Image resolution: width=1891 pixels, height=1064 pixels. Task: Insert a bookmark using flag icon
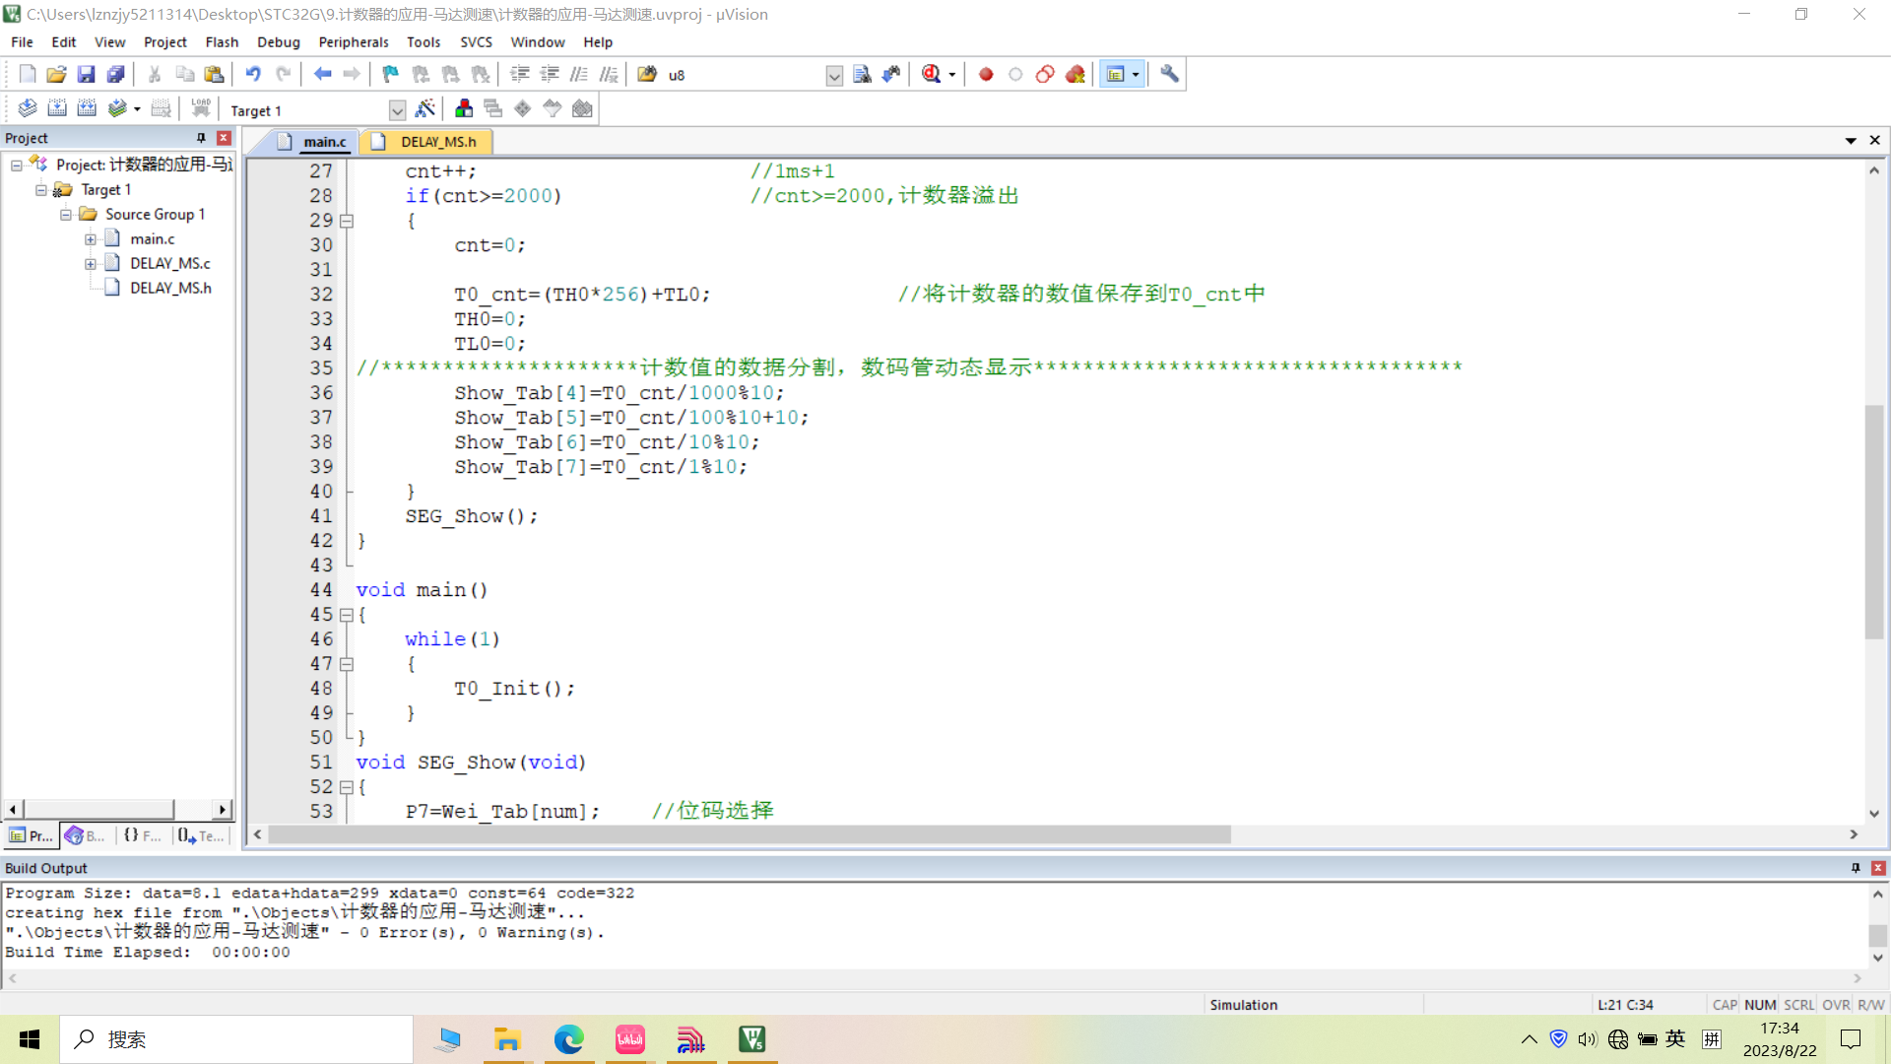point(391,74)
